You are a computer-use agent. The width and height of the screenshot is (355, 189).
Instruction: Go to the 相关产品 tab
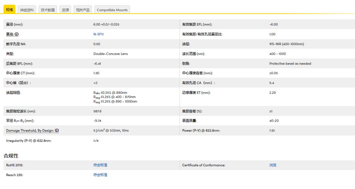pyautogui.click(x=83, y=10)
